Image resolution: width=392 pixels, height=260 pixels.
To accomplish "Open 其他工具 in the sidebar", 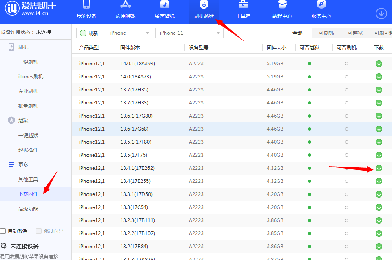I will pyautogui.click(x=28, y=180).
